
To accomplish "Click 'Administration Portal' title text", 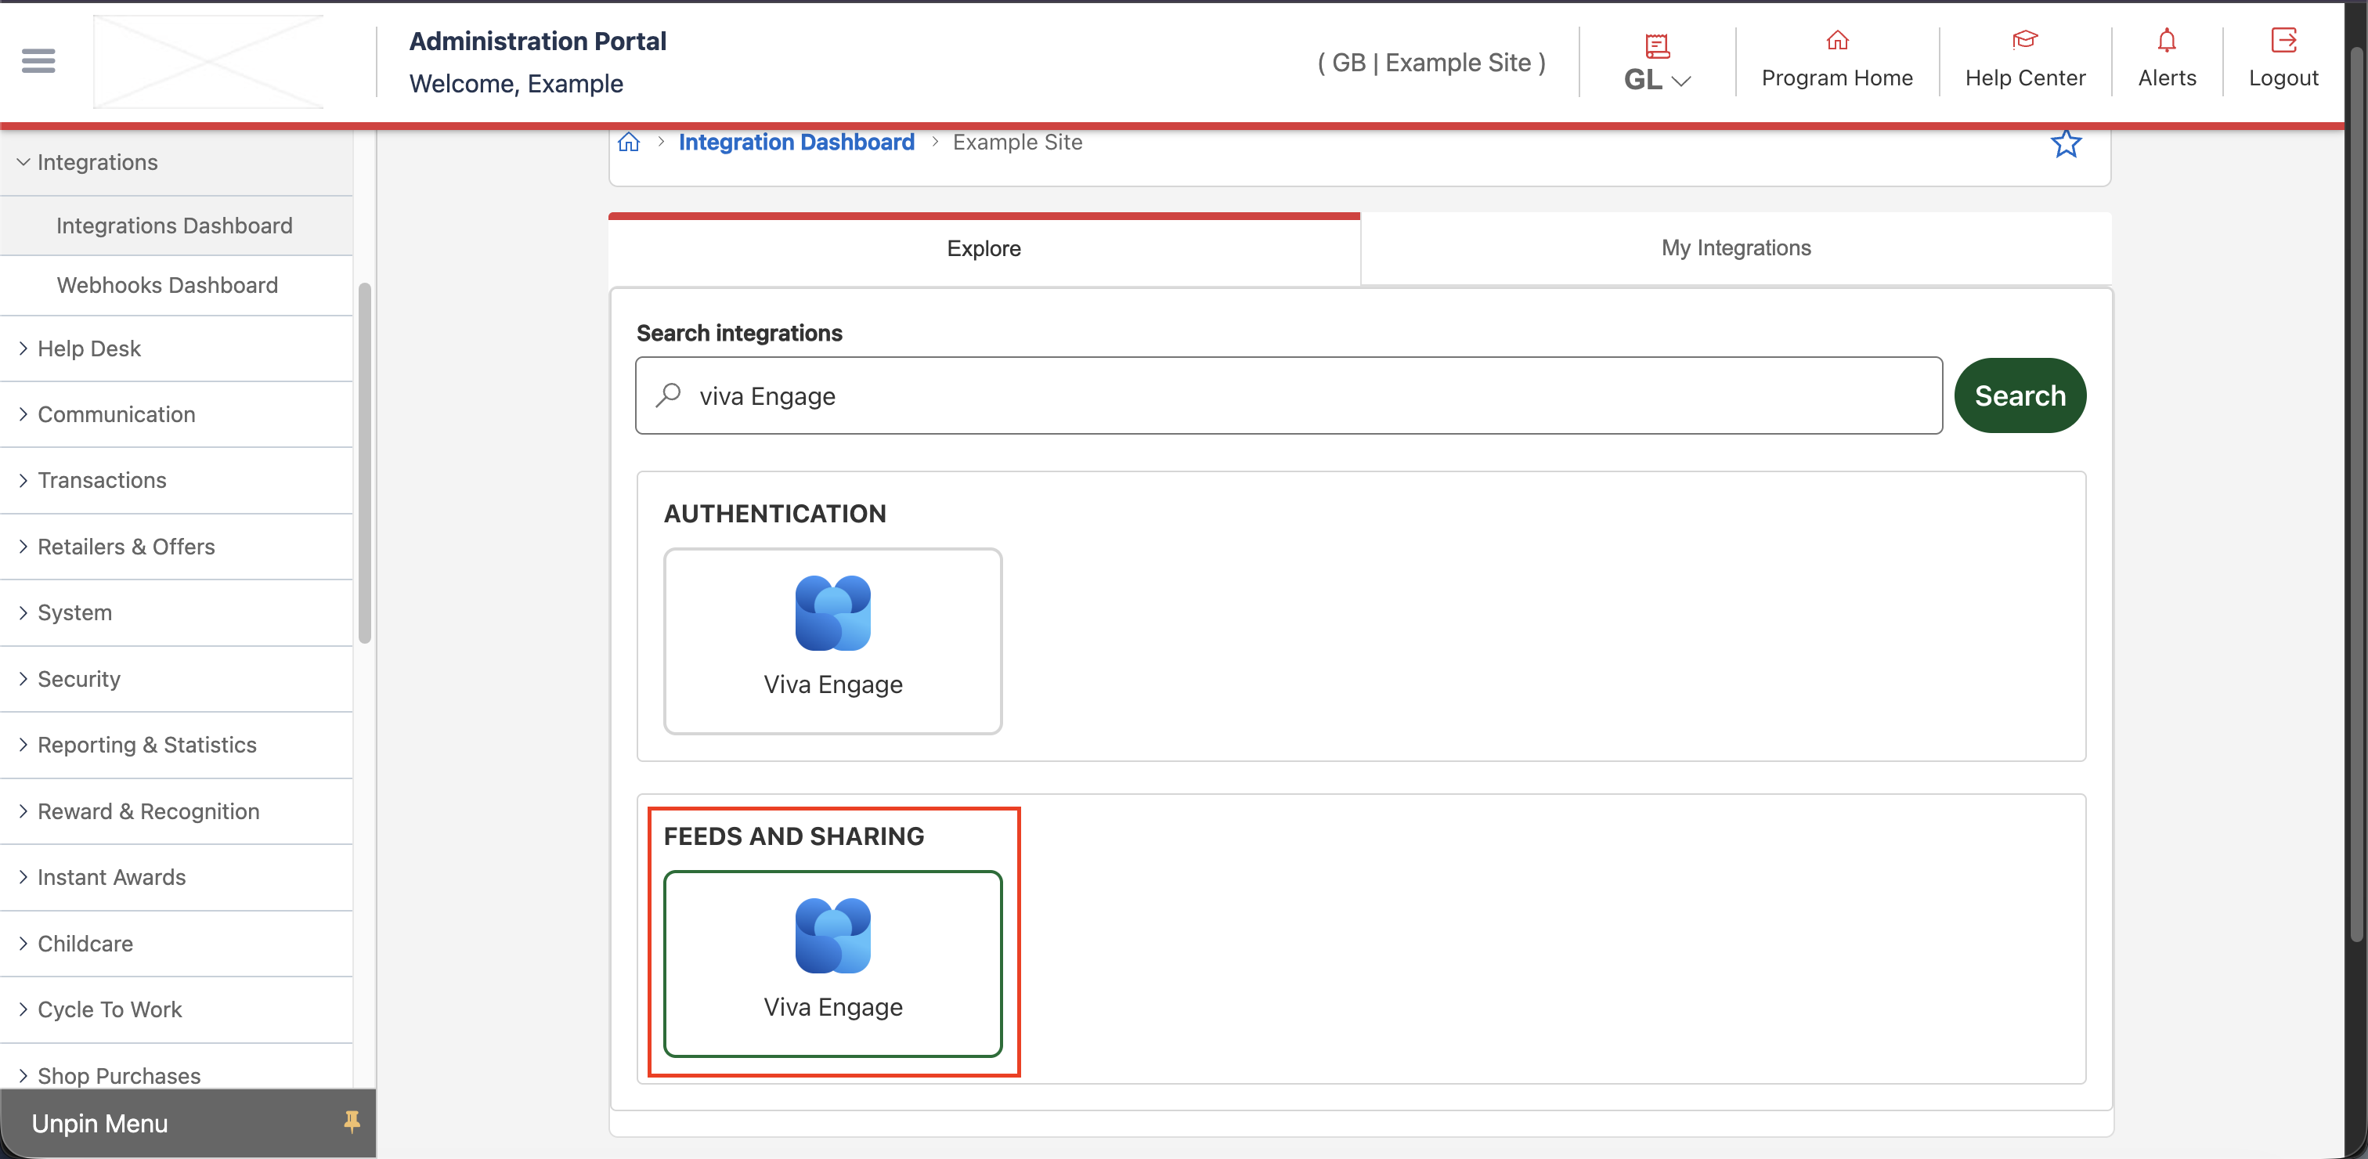I will tap(538, 42).
